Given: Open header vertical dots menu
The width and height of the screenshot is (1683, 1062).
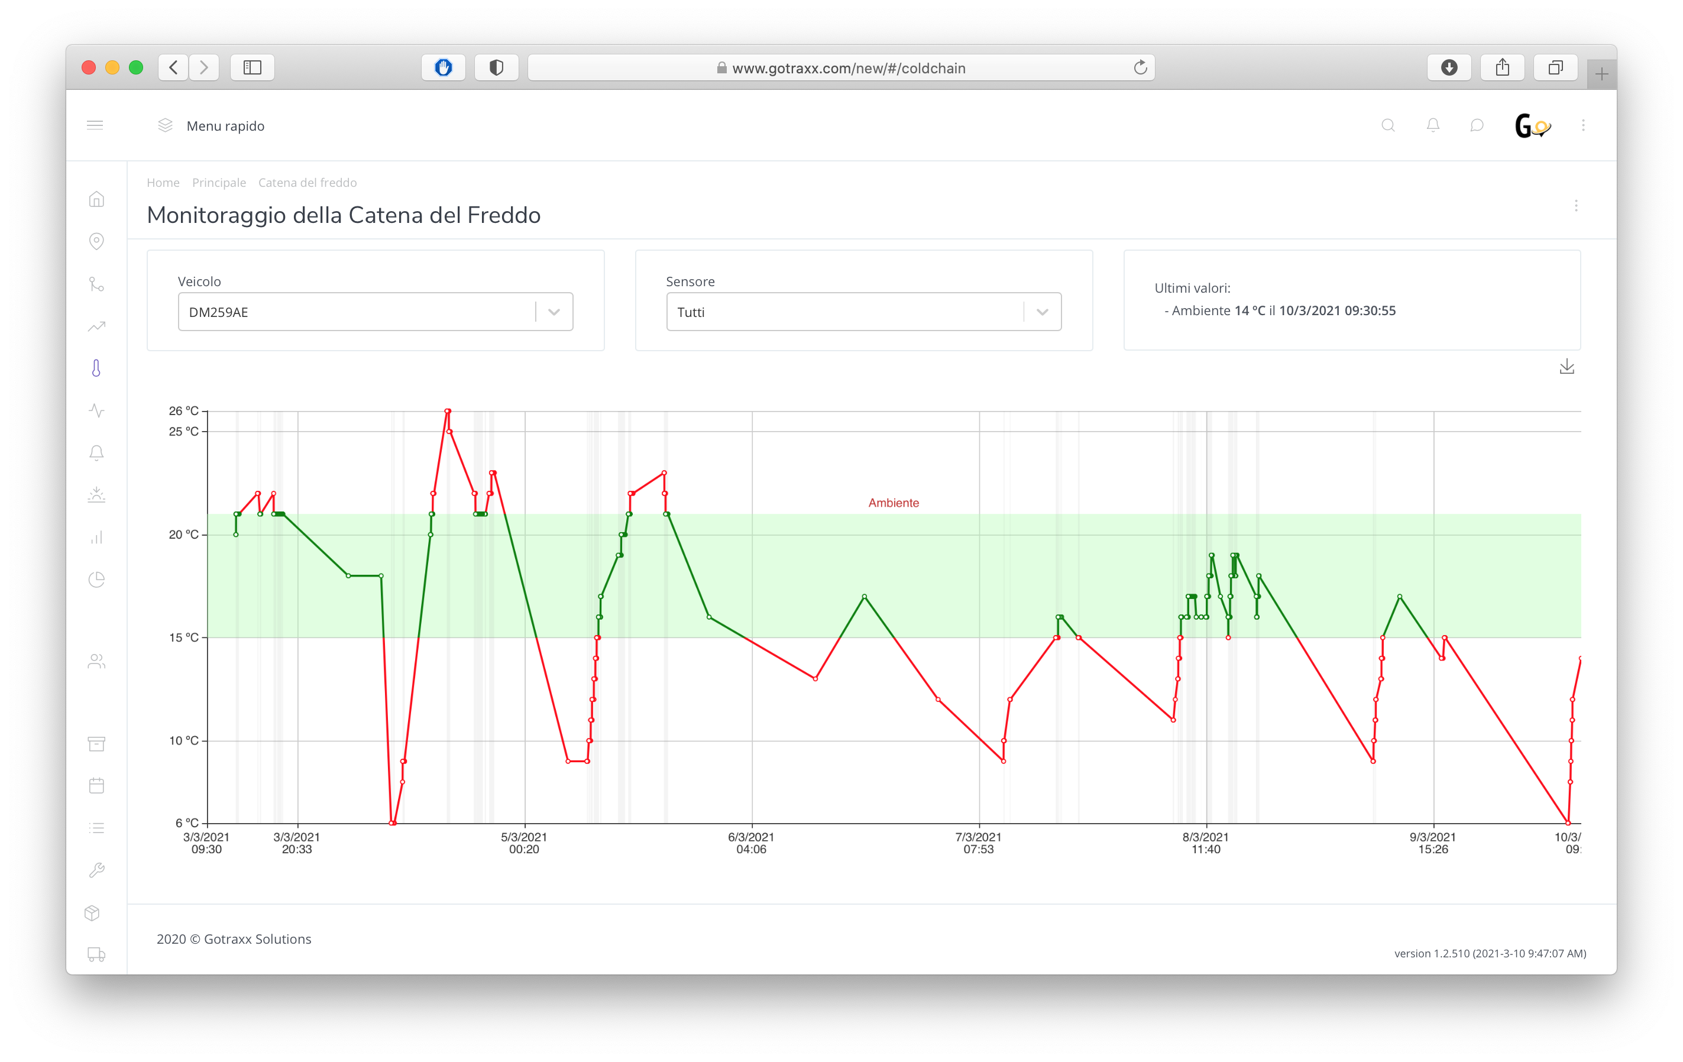Looking at the screenshot, I should coord(1583,125).
